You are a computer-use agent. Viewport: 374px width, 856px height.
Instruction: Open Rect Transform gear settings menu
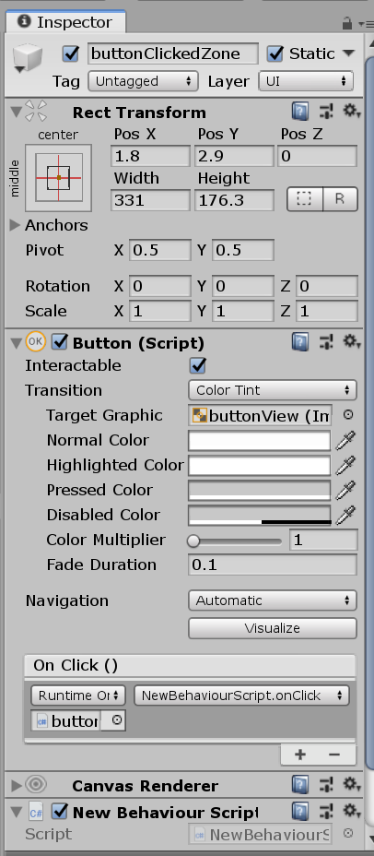[x=352, y=112]
